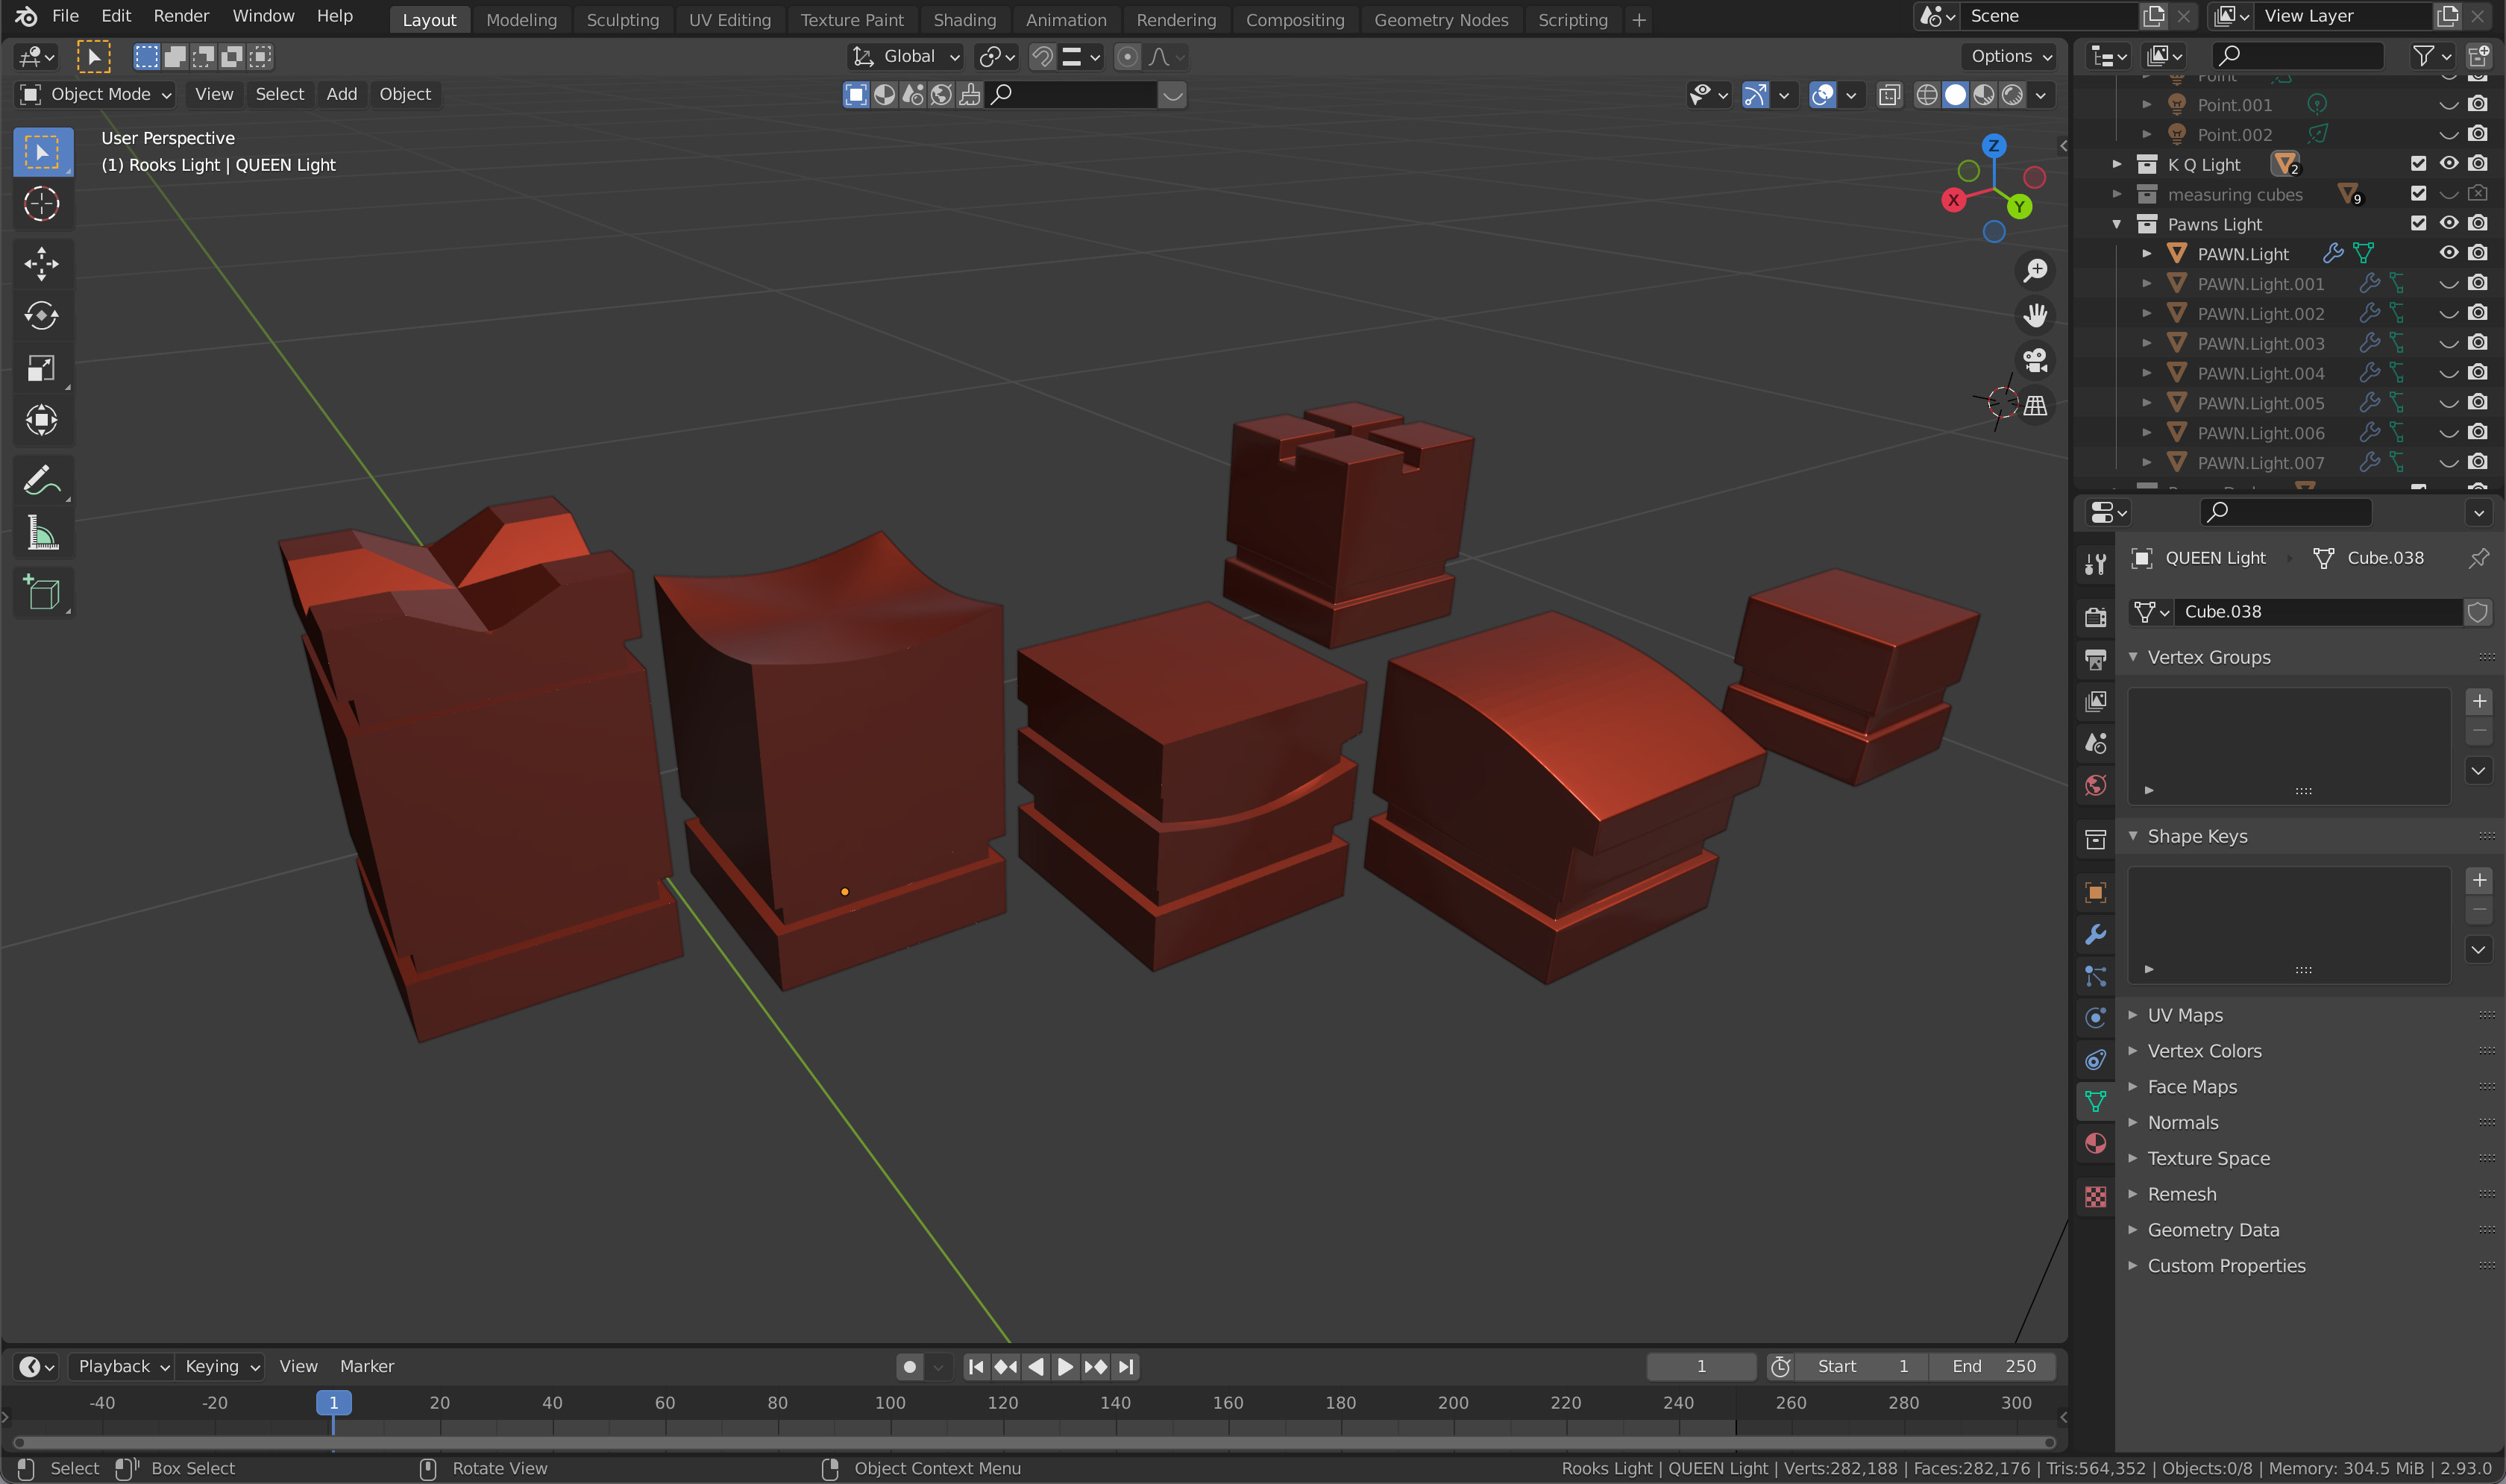Screen dimensions: 2506x1484
Task: Disable the Pawns Light collection checkbox
Action: (x=2420, y=223)
